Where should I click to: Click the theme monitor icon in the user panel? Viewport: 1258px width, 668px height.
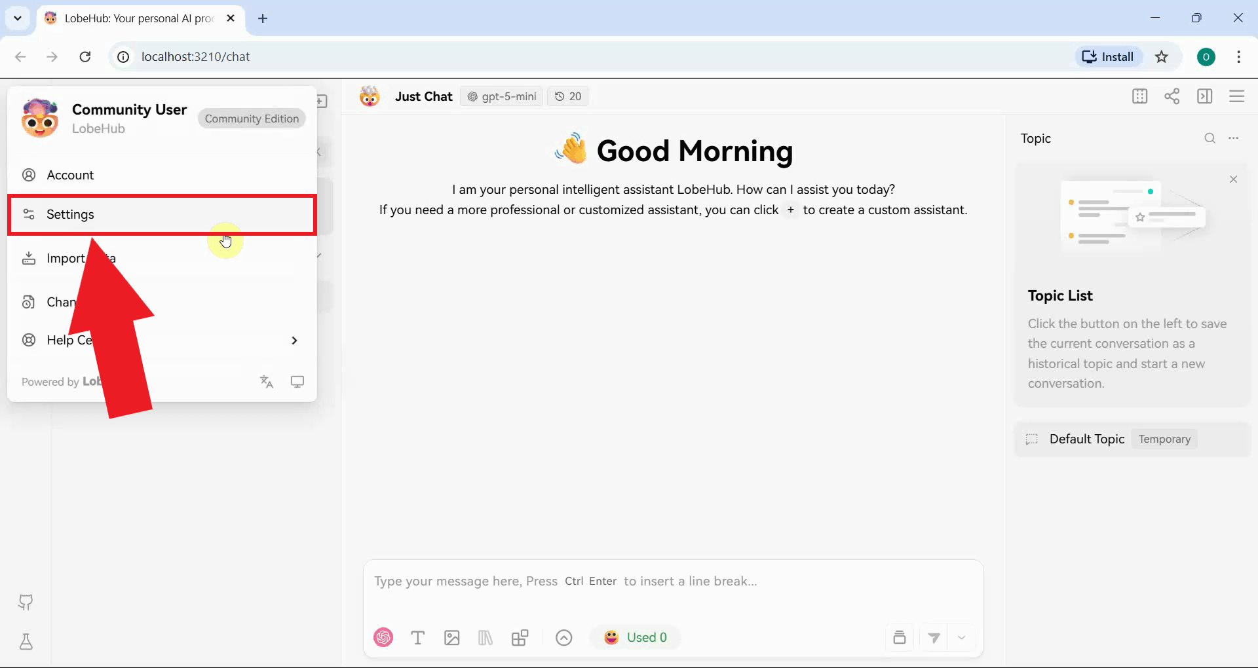coord(298,382)
